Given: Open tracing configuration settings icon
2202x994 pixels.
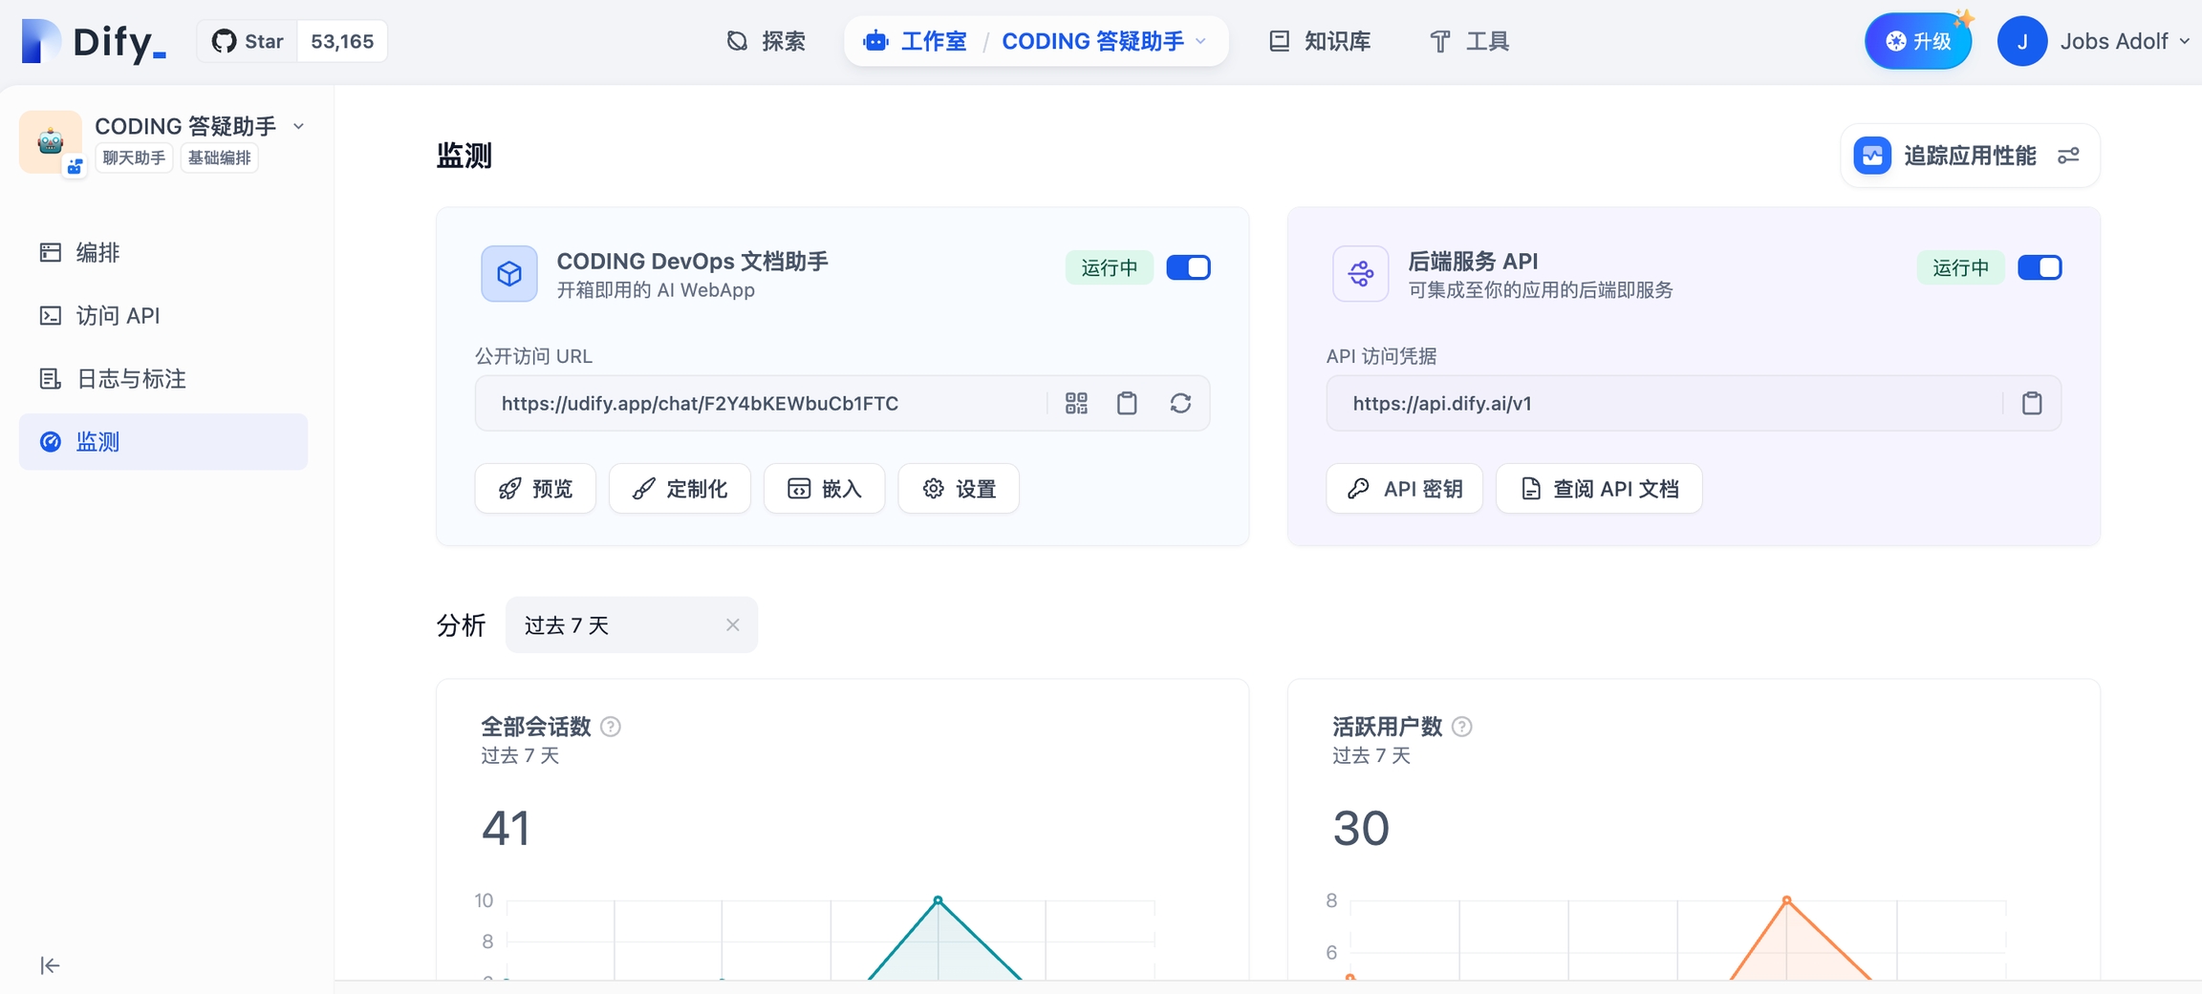Looking at the screenshot, I should [x=2068, y=156].
